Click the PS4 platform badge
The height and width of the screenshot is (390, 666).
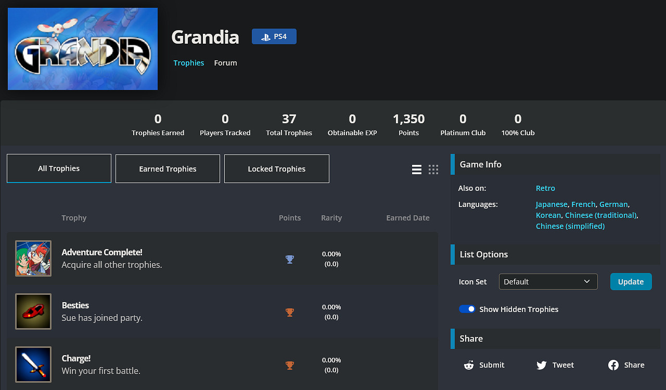pos(274,36)
